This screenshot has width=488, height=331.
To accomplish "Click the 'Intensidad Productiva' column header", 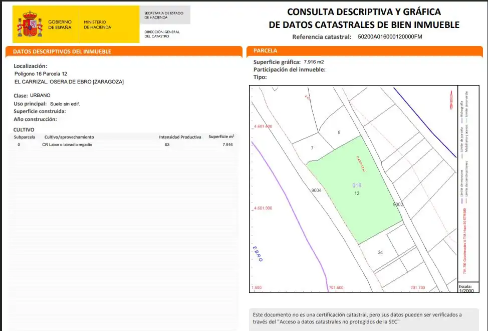I will (x=180, y=137).
